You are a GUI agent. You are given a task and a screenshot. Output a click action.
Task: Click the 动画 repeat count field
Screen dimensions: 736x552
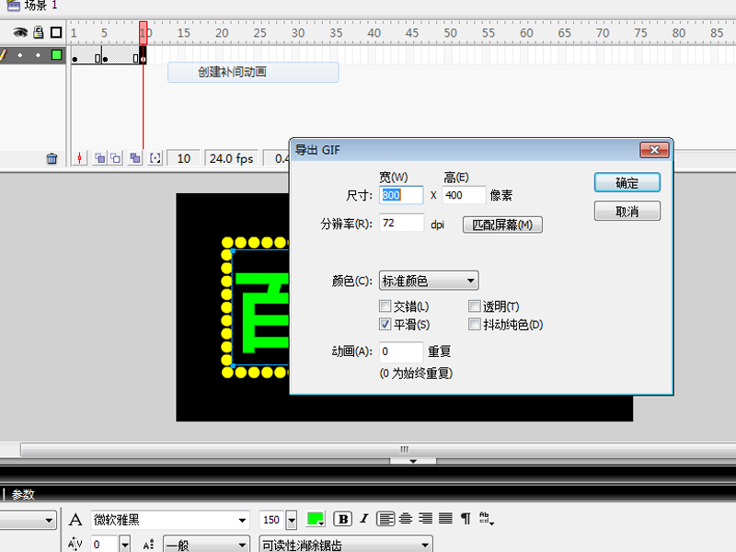click(401, 351)
